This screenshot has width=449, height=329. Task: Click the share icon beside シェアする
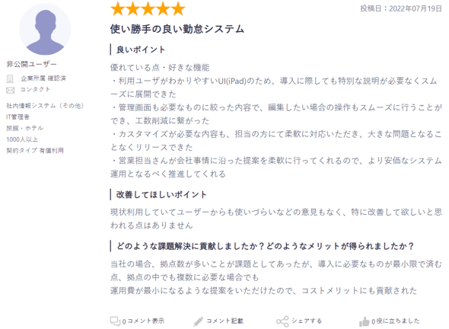pos(282,321)
